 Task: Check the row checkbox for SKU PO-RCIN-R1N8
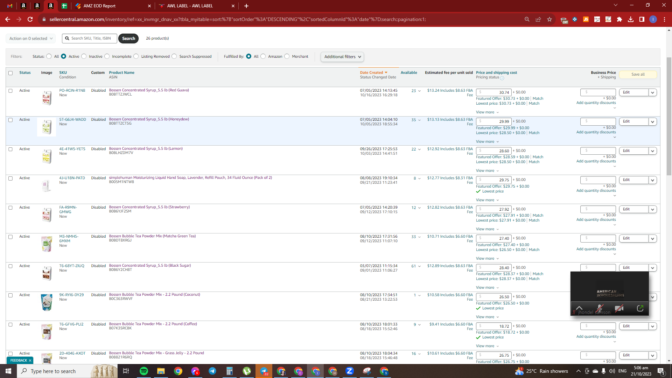coord(10,91)
